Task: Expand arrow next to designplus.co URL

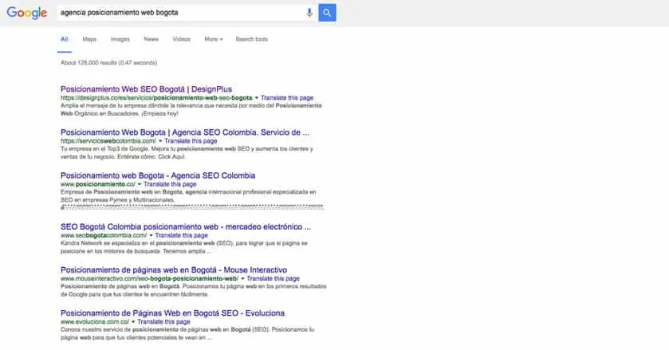Action: tap(257, 98)
